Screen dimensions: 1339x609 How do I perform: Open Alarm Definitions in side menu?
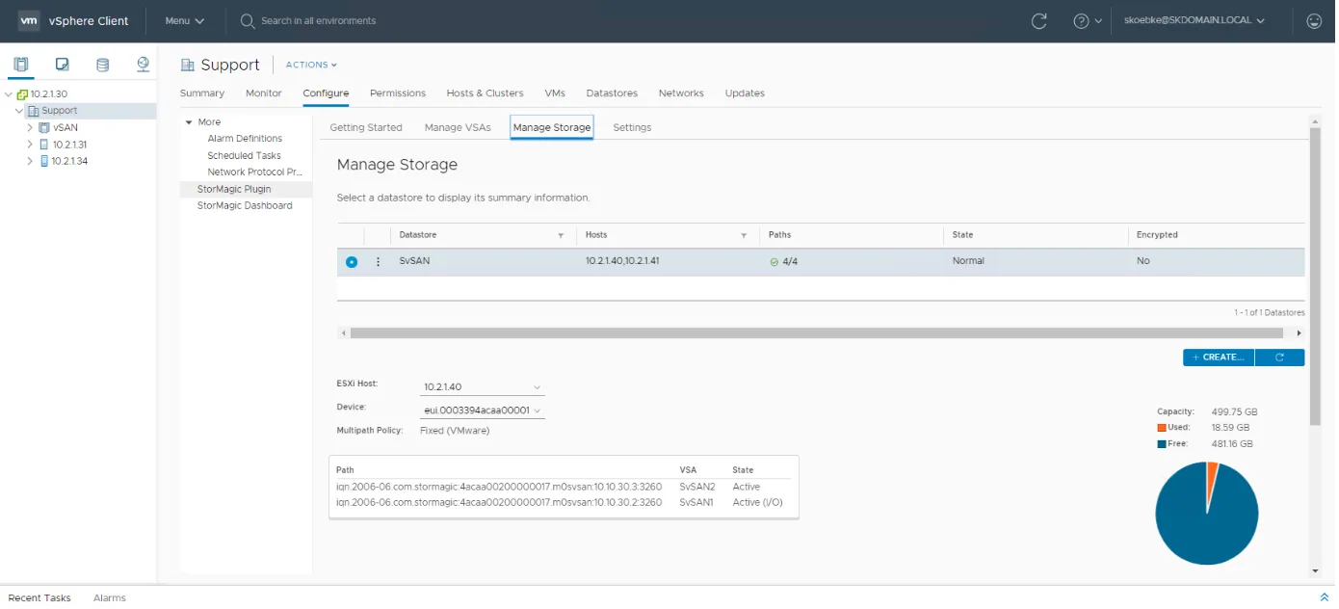pyautogui.click(x=245, y=139)
